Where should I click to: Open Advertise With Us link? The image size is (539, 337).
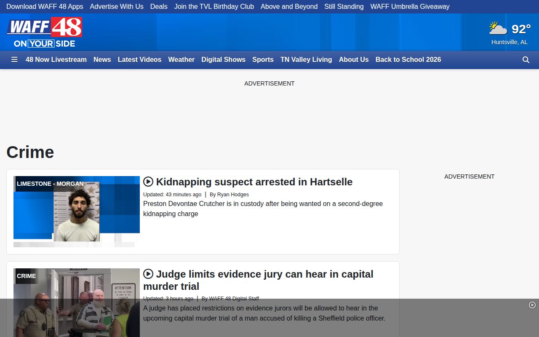[x=117, y=7]
